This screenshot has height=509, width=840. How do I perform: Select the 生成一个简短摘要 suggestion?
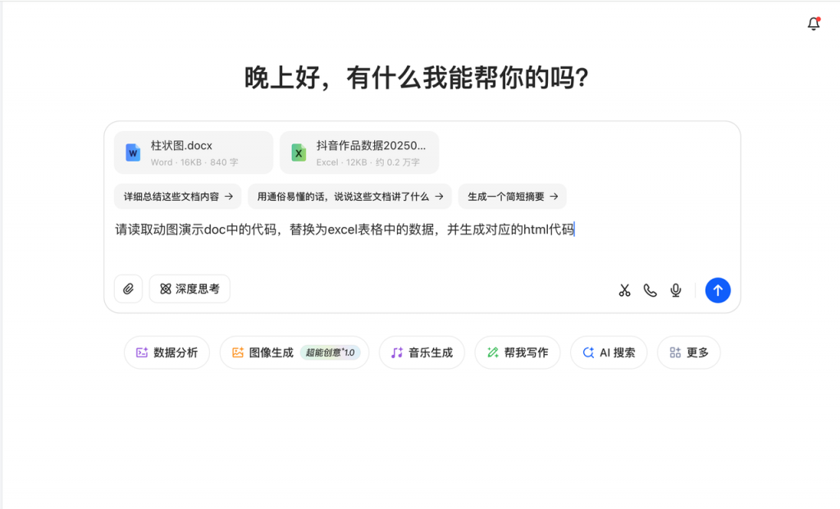click(x=512, y=197)
